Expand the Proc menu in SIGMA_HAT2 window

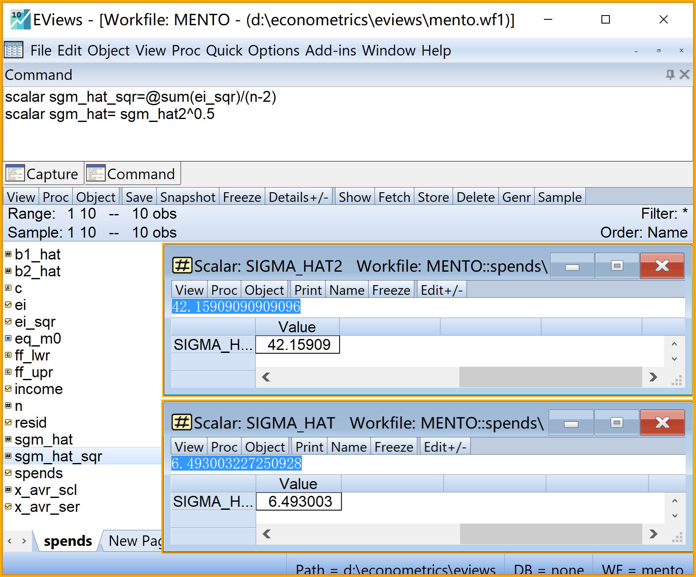(224, 290)
